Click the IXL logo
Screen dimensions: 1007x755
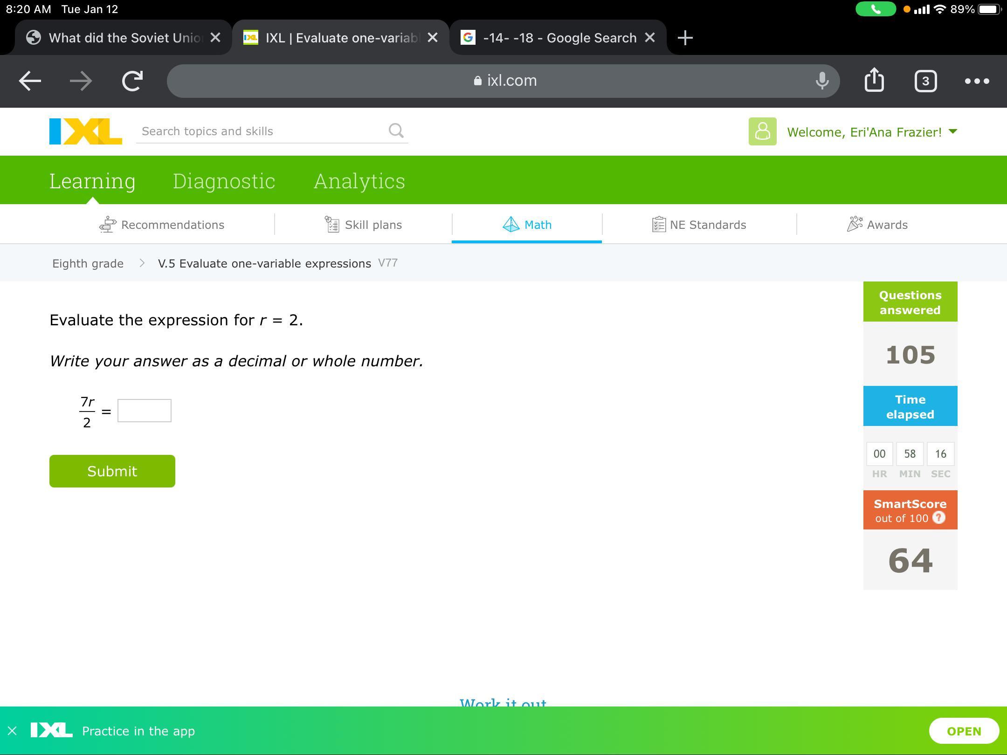(x=86, y=131)
